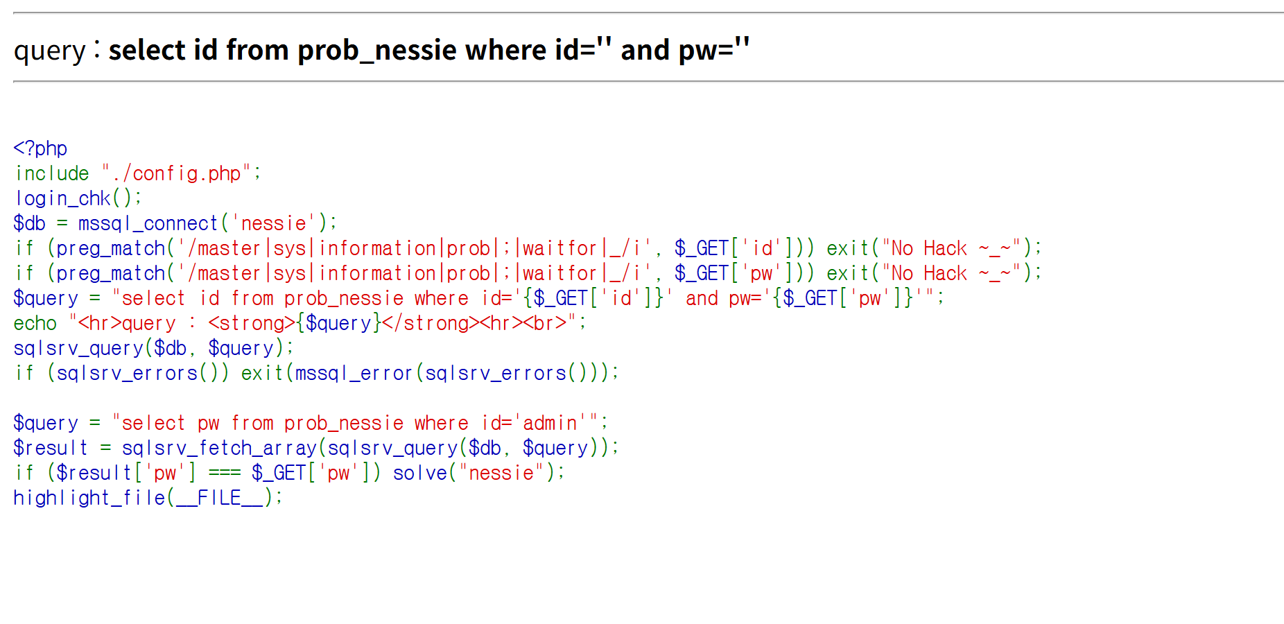Click the echo statement code line
This screenshot has height=624, width=1284.
[300, 323]
